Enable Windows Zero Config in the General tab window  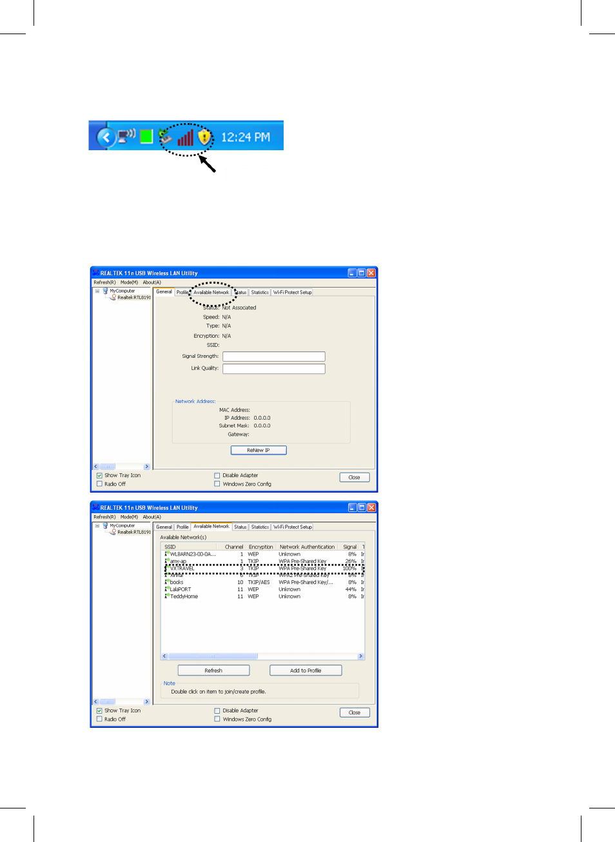[x=217, y=484]
